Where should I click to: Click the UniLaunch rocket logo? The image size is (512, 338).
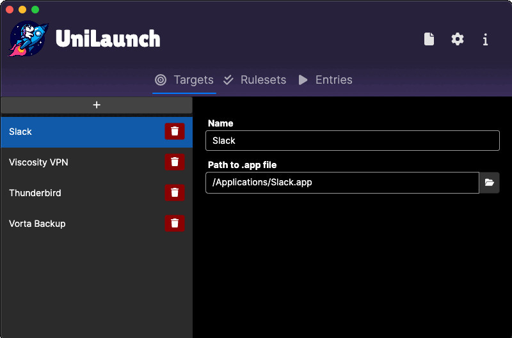pyautogui.click(x=28, y=38)
